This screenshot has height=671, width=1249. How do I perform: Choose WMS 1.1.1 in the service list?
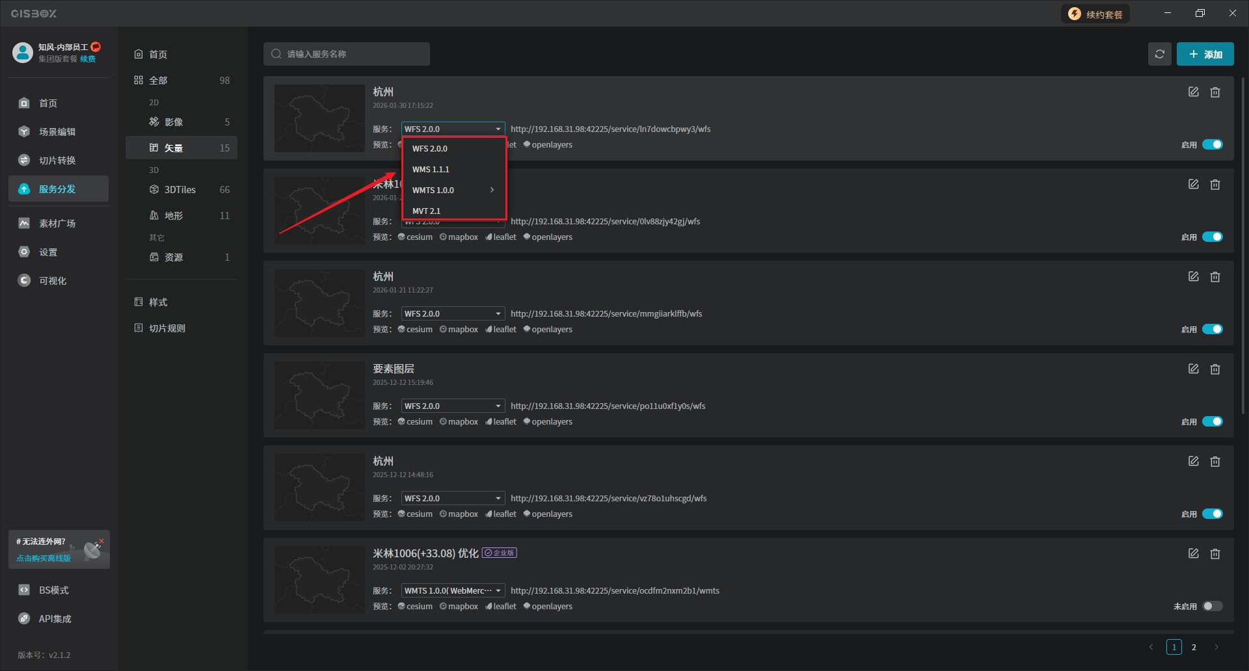click(431, 170)
